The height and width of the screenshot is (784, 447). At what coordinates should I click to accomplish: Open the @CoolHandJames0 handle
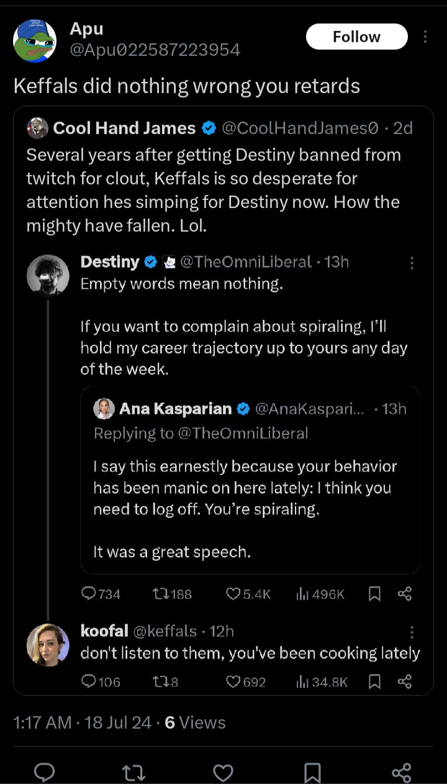point(300,128)
